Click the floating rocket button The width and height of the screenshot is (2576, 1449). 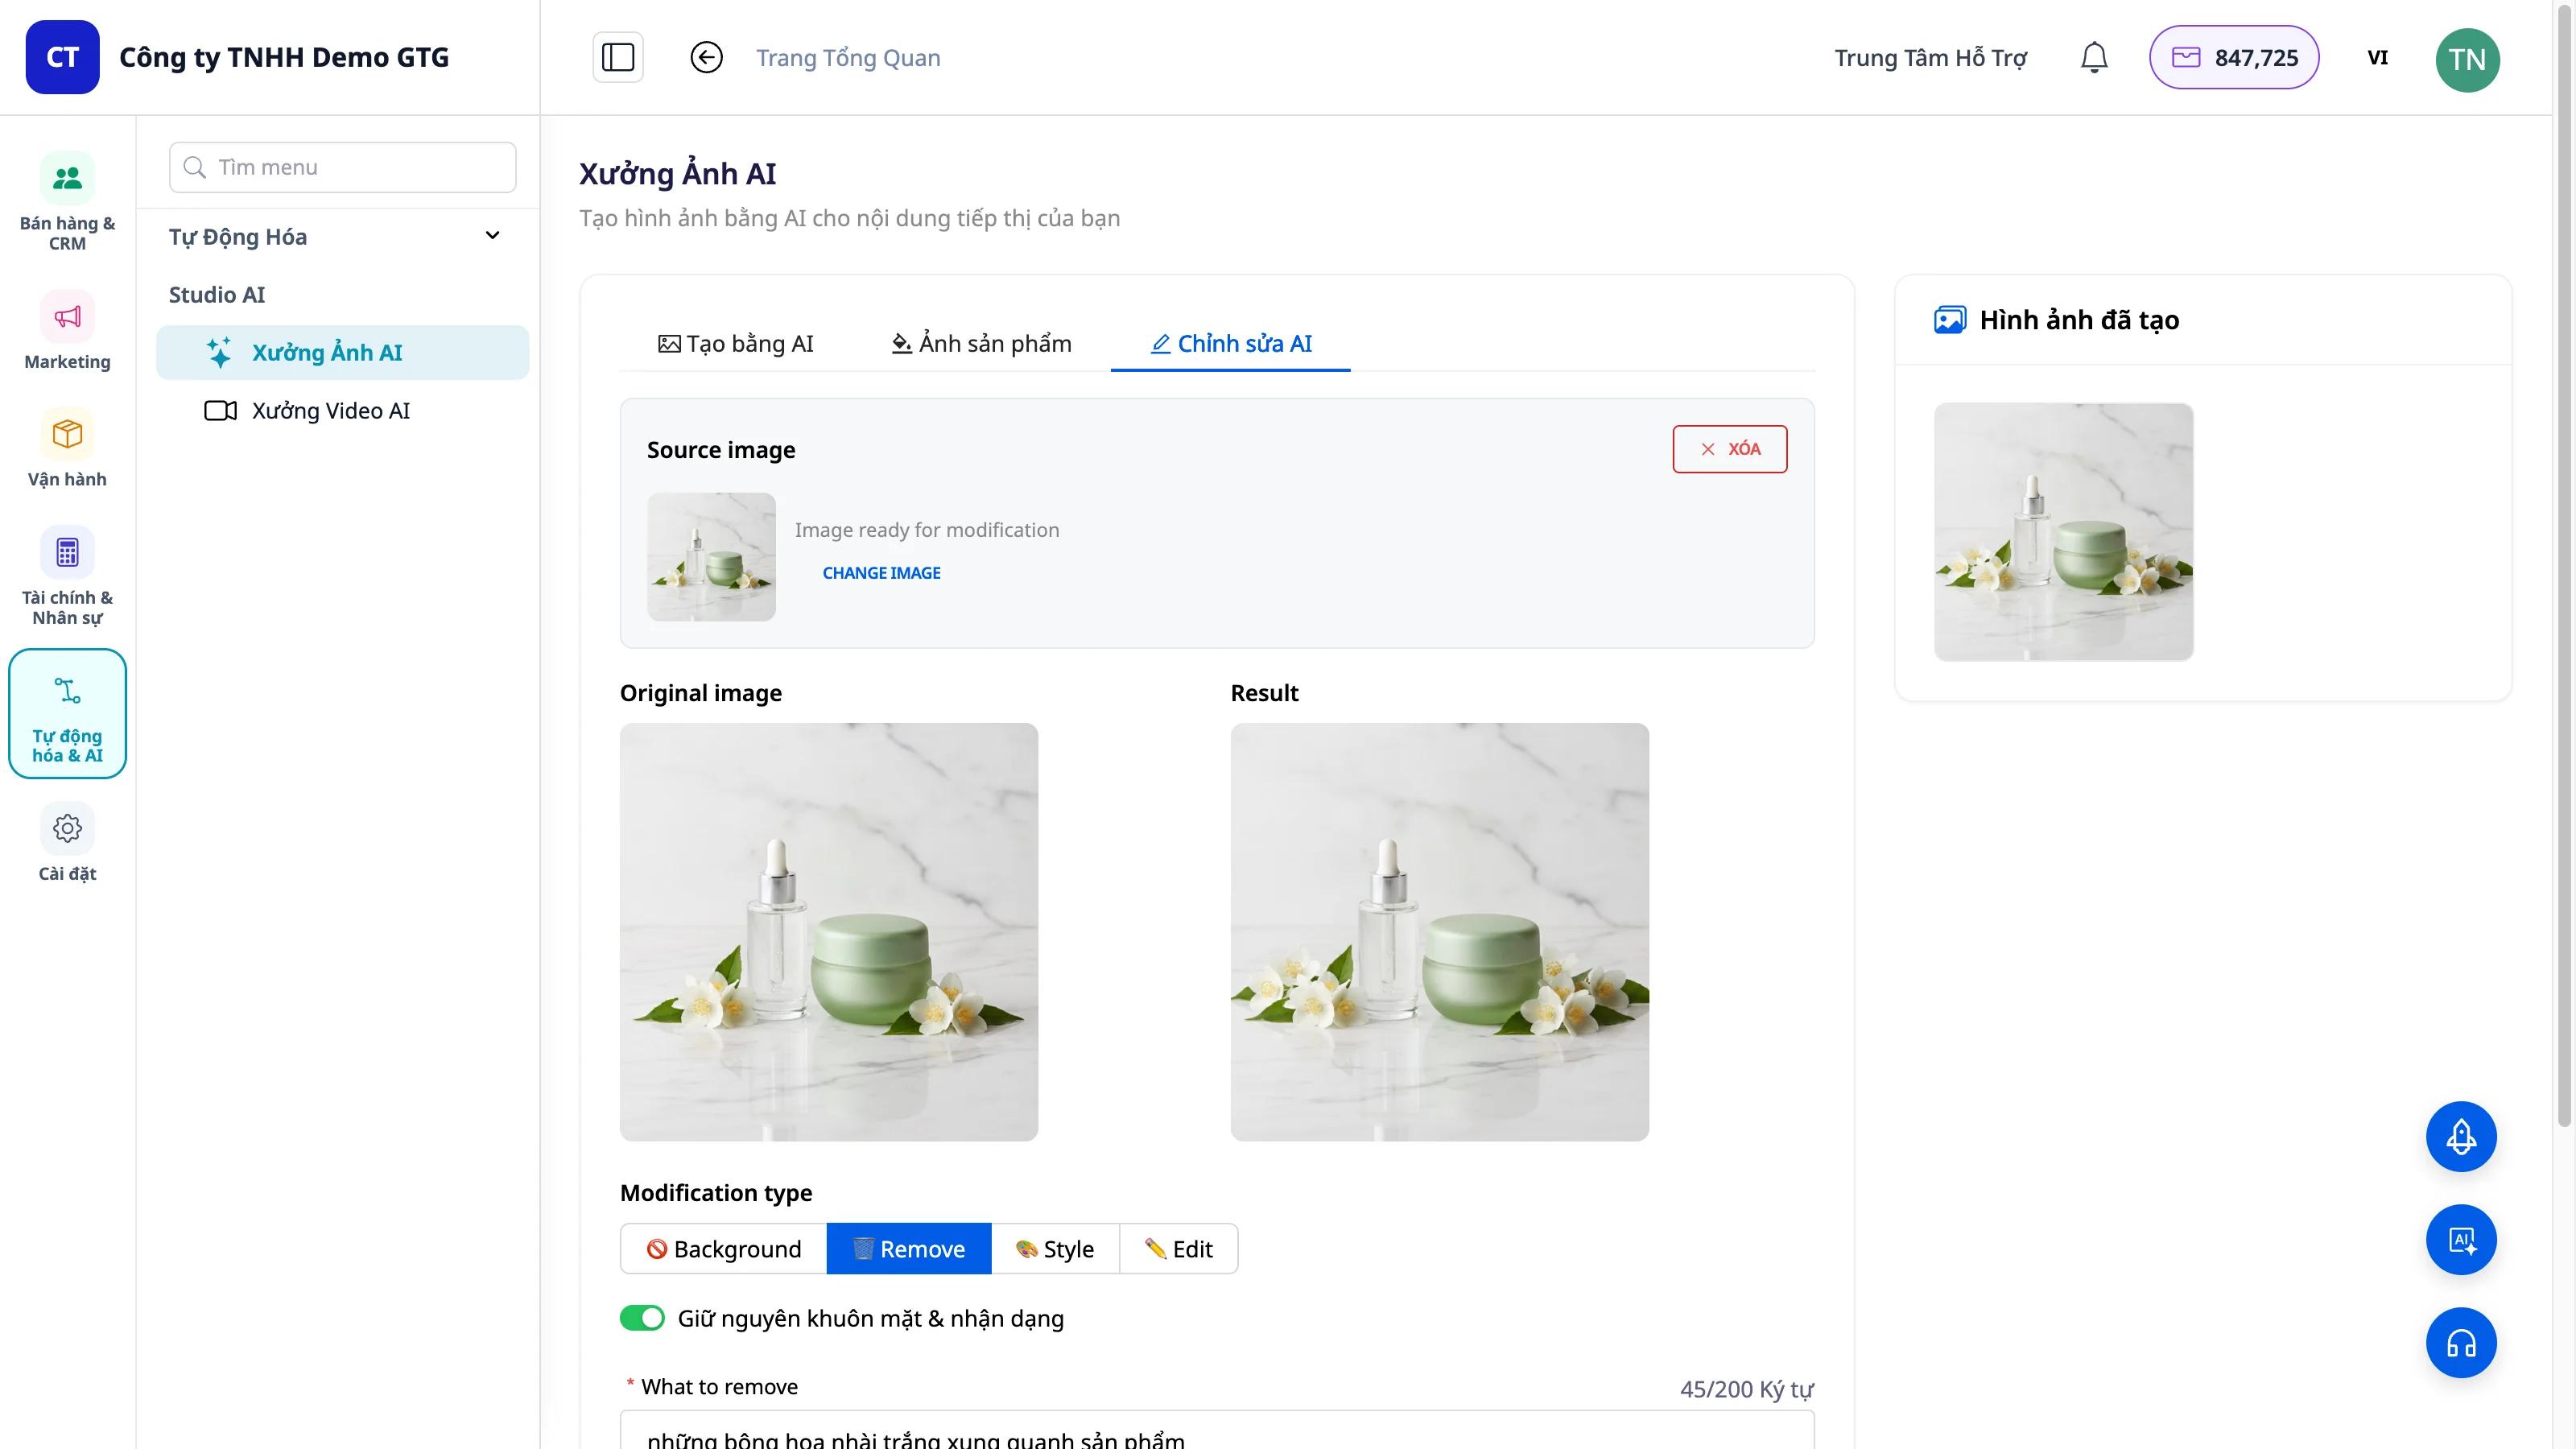tap(2461, 1136)
